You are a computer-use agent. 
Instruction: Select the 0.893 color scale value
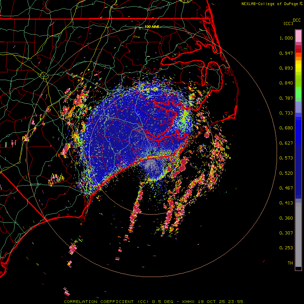286,68
